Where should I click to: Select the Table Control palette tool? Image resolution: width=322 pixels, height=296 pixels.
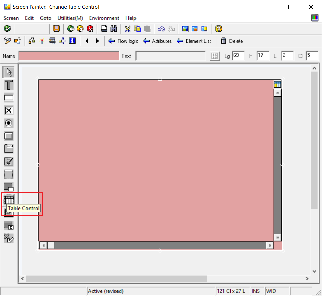[x=9, y=199]
